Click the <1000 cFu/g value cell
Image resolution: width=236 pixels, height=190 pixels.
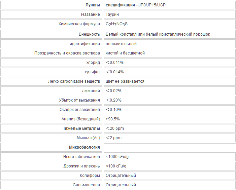pos(169,157)
